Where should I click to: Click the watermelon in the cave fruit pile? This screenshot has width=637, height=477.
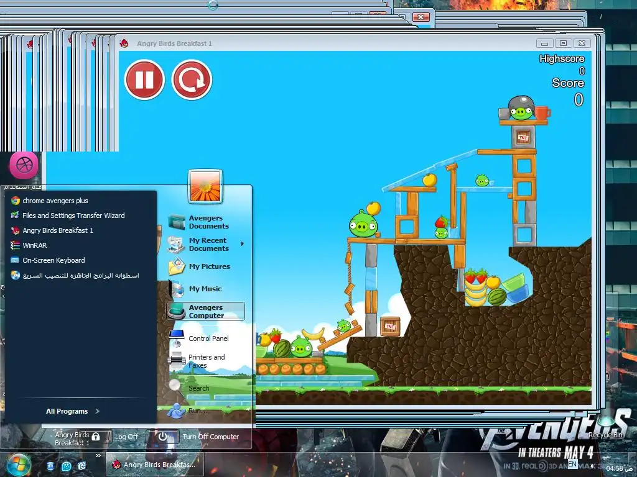coord(496,298)
